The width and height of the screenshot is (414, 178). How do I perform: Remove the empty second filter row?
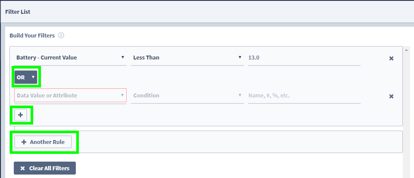(391, 97)
